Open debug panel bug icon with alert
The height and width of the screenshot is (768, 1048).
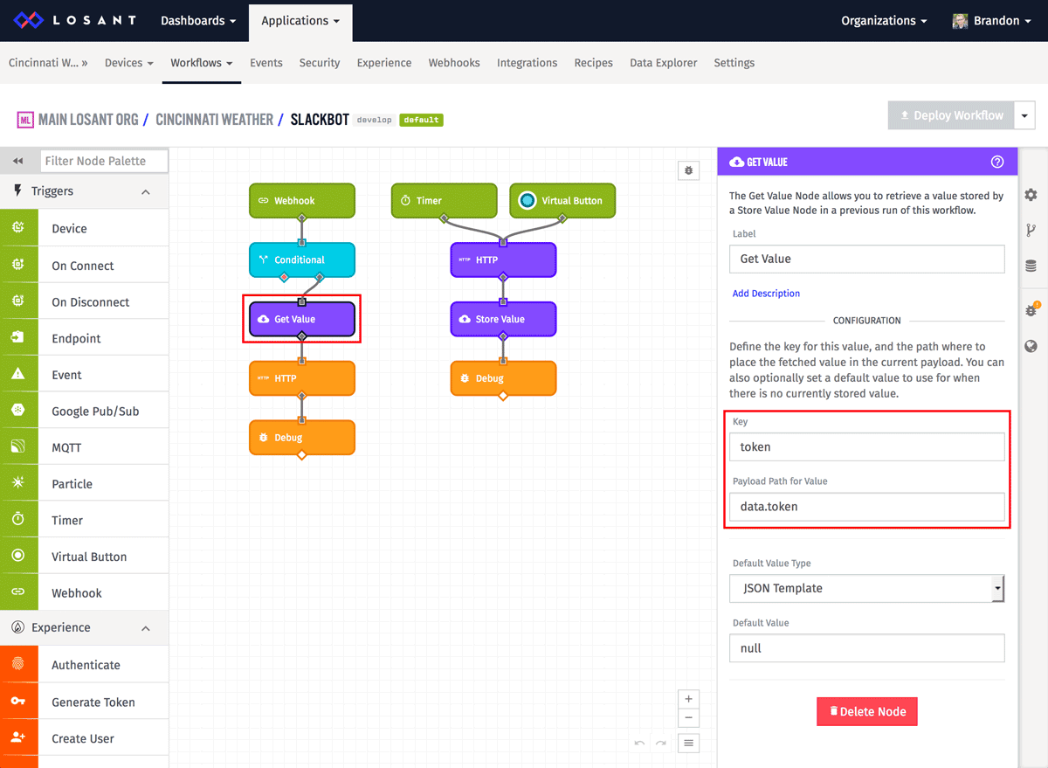point(1031,309)
